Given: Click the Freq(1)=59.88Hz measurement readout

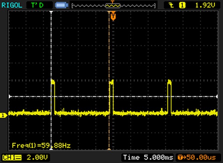Looking at the screenshot, I should pyautogui.click(x=41, y=144).
